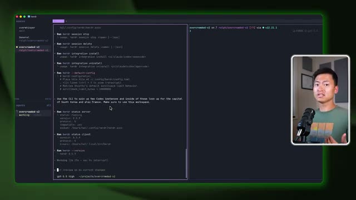Screen dimensions: 356x200
Task: Click the git branch icon in the right prompt
Action: click(x=216, y=28)
